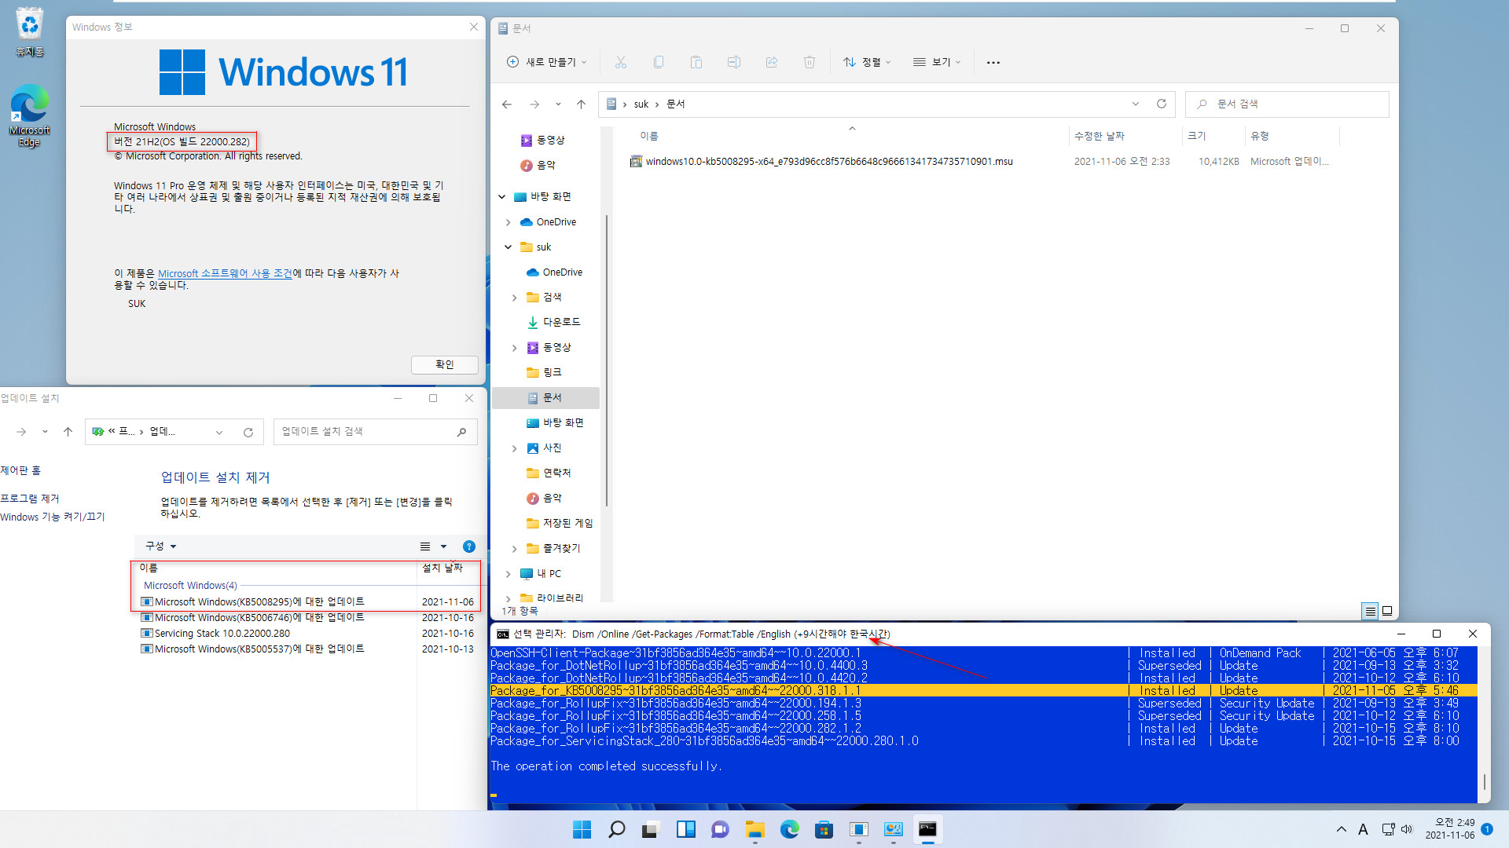Select Servicing Stack 10.0.22000.280 row
The image size is (1509, 848).
[307, 634]
